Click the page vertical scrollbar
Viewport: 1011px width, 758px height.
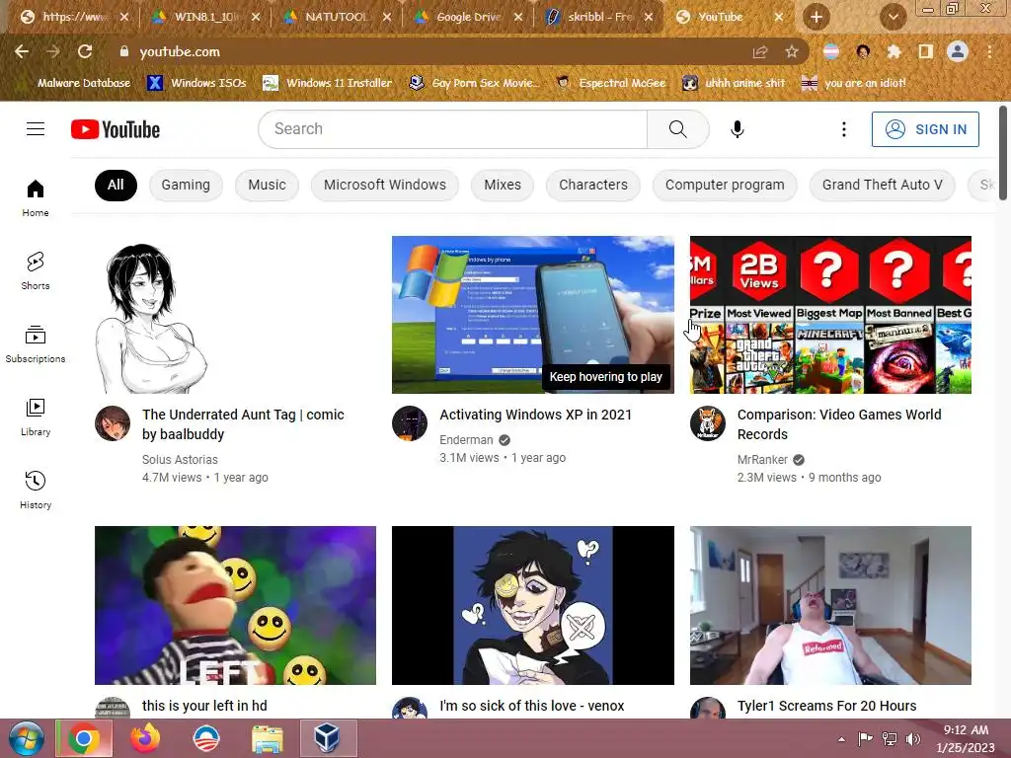[x=1003, y=153]
